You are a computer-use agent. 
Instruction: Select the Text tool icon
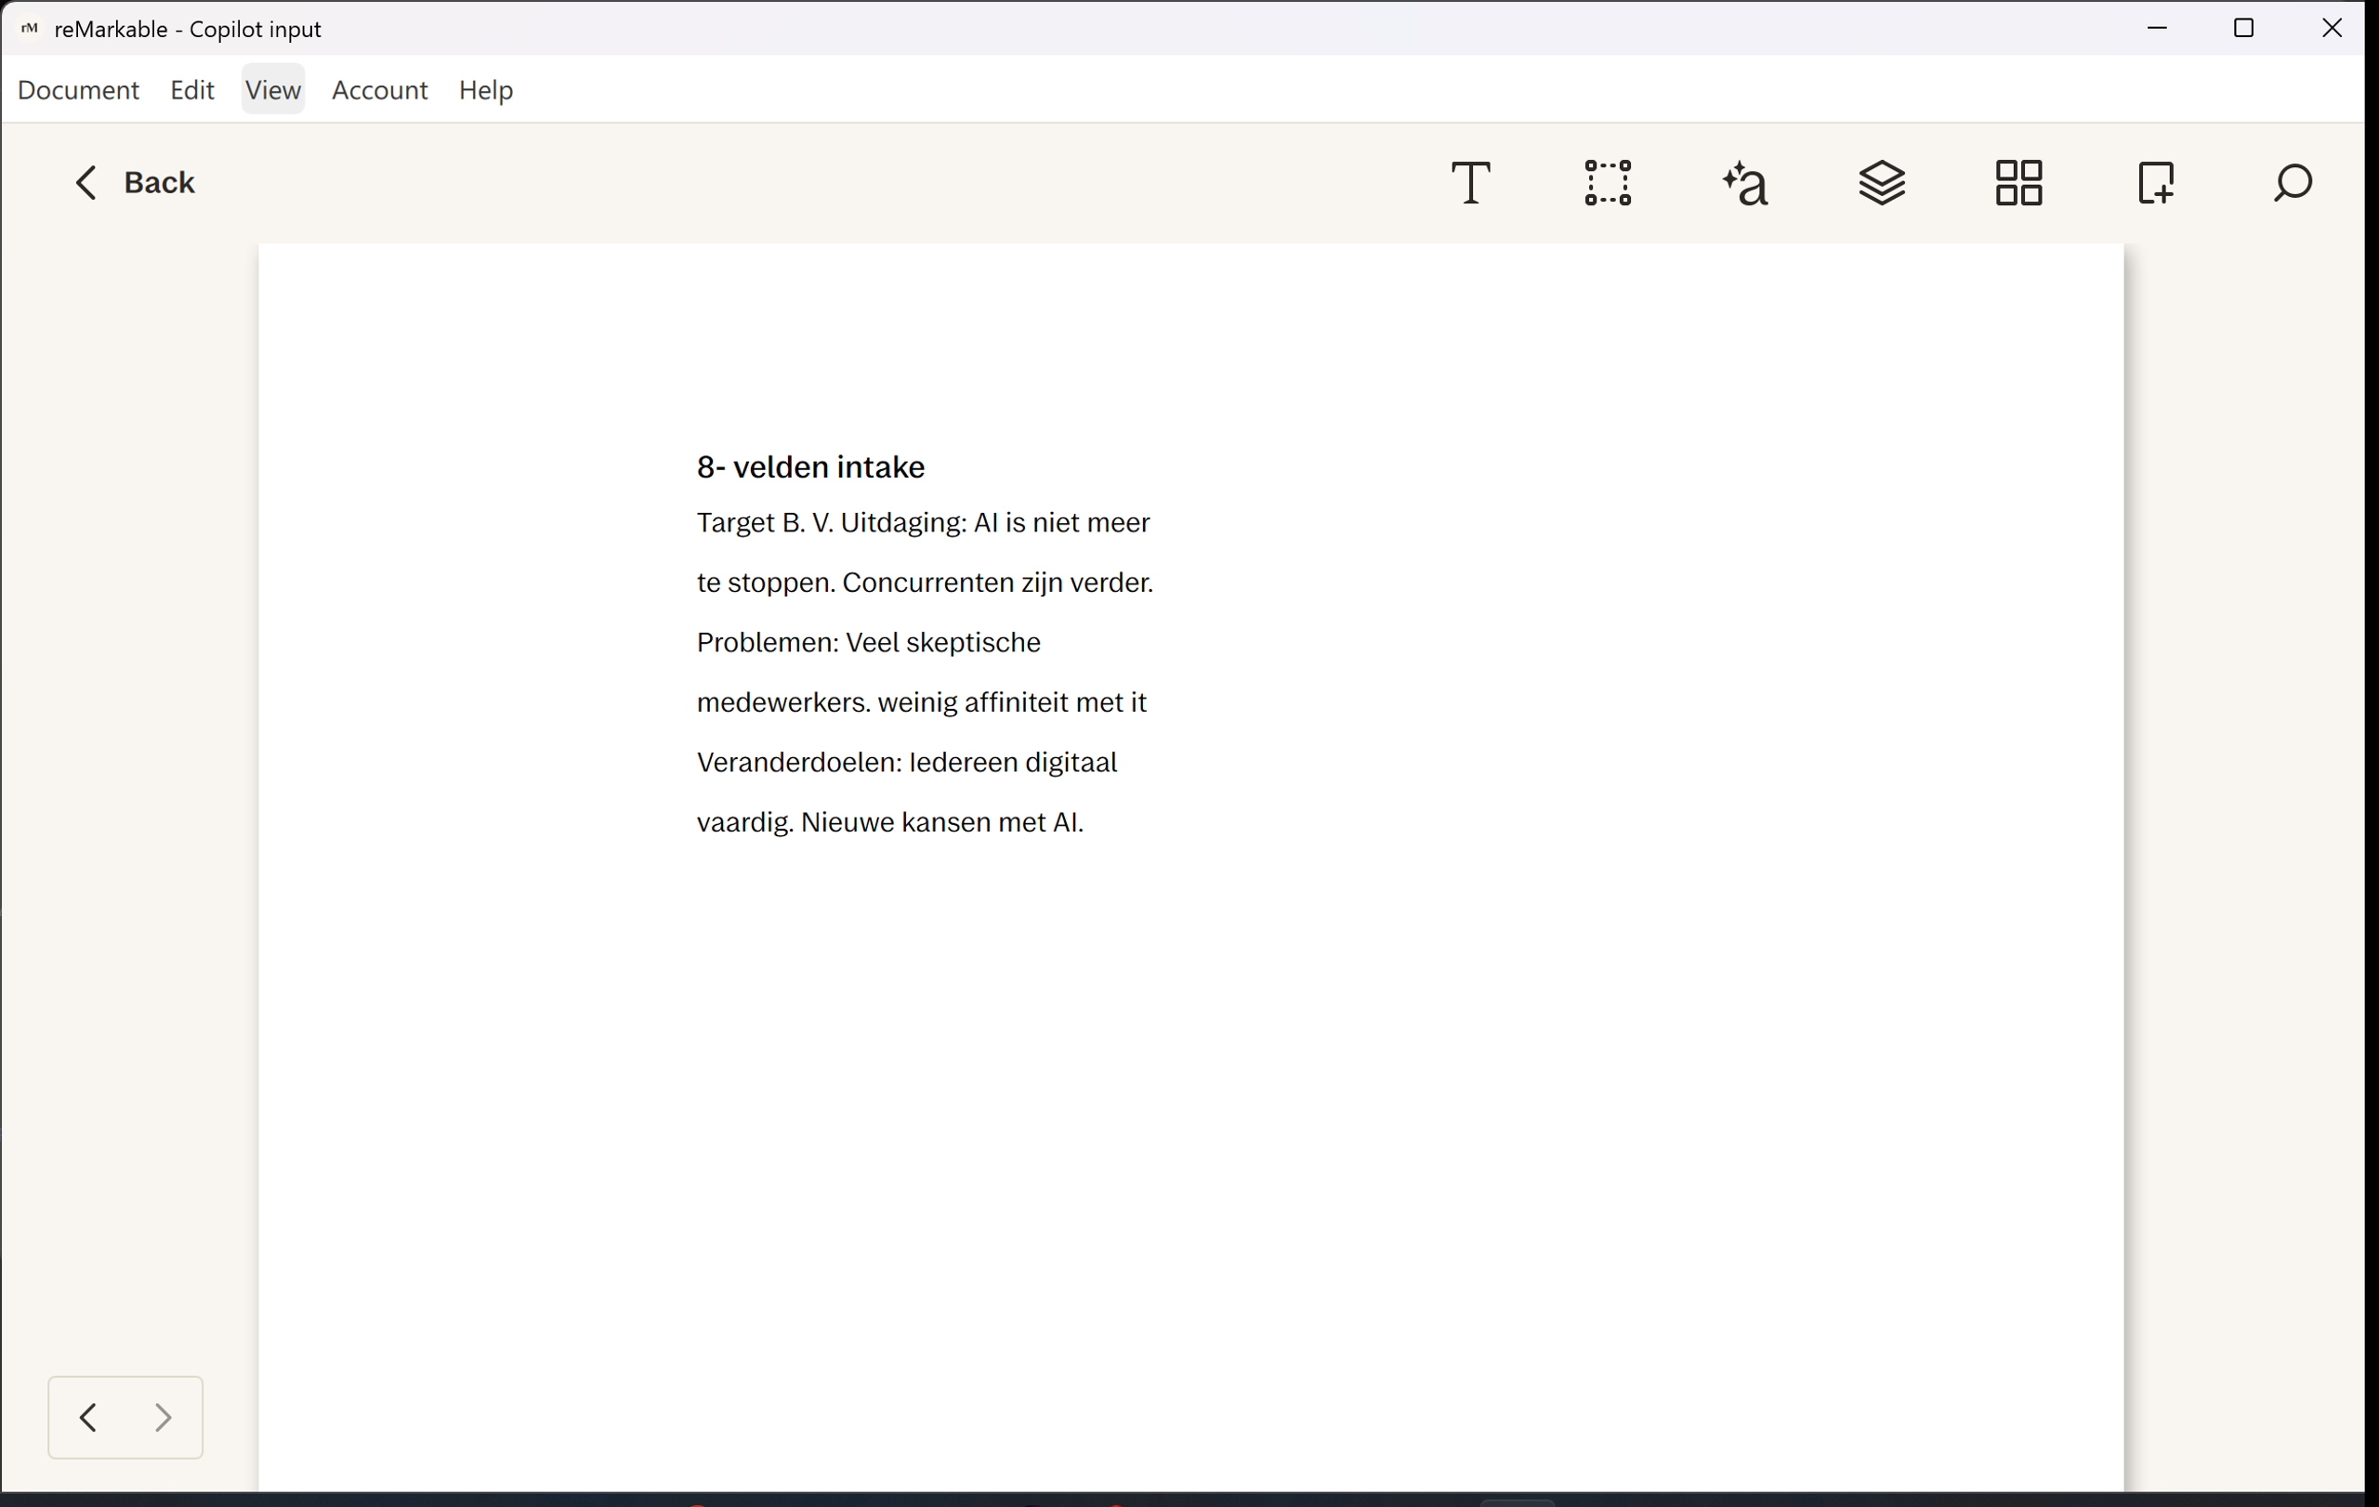tap(1470, 183)
